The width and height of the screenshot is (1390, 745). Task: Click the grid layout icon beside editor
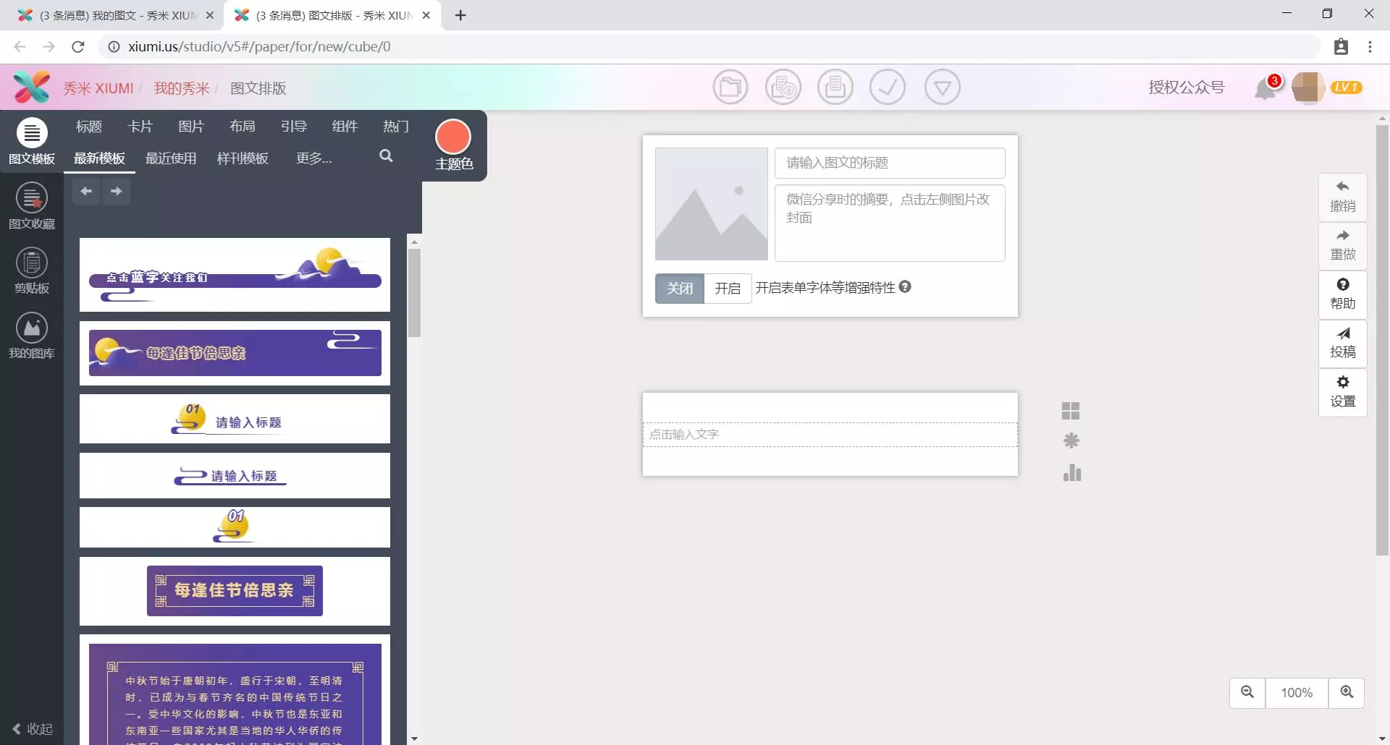1071,411
